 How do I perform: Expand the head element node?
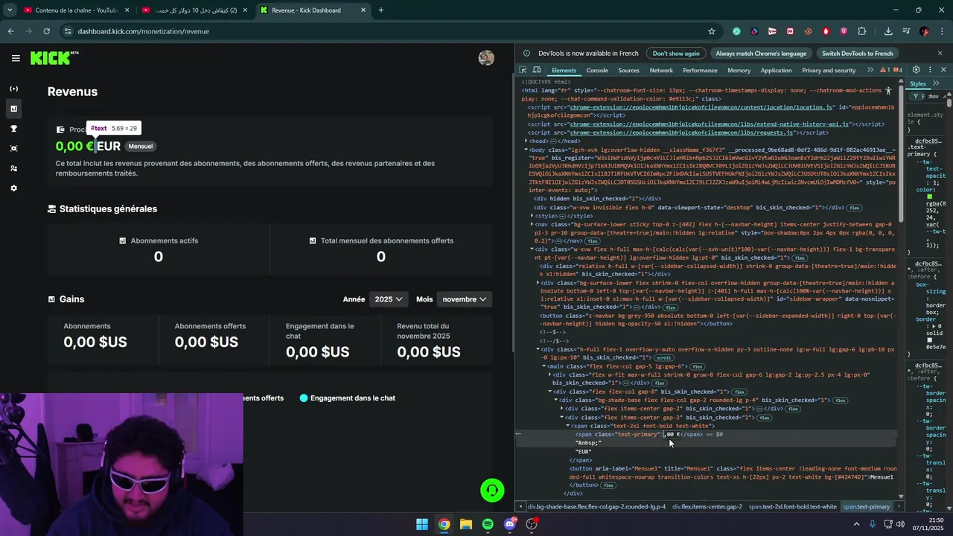526,141
